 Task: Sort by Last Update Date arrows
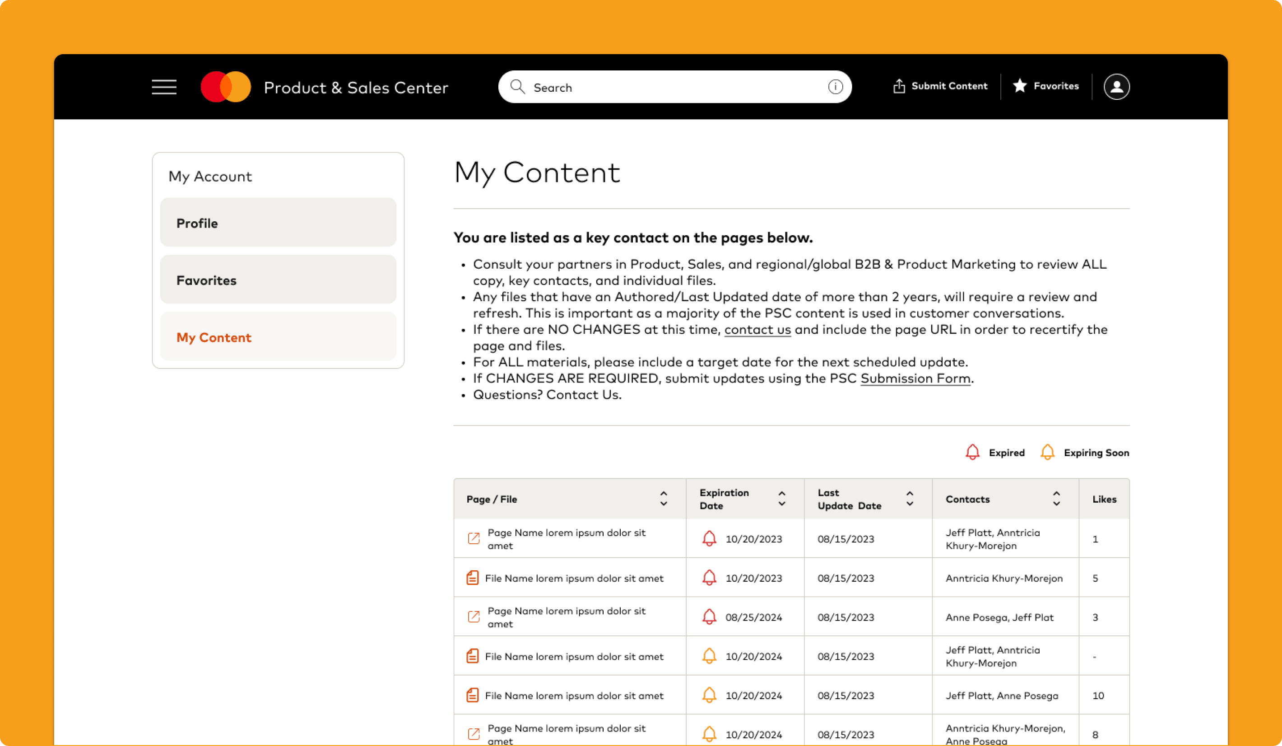pos(910,499)
